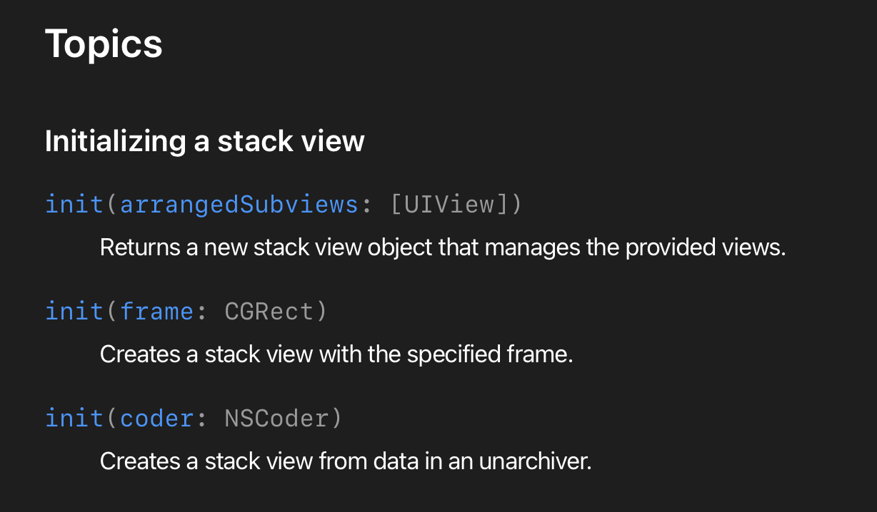Click "init" keyword before coder parameter
This screenshot has width=877, height=512.
click(74, 418)
